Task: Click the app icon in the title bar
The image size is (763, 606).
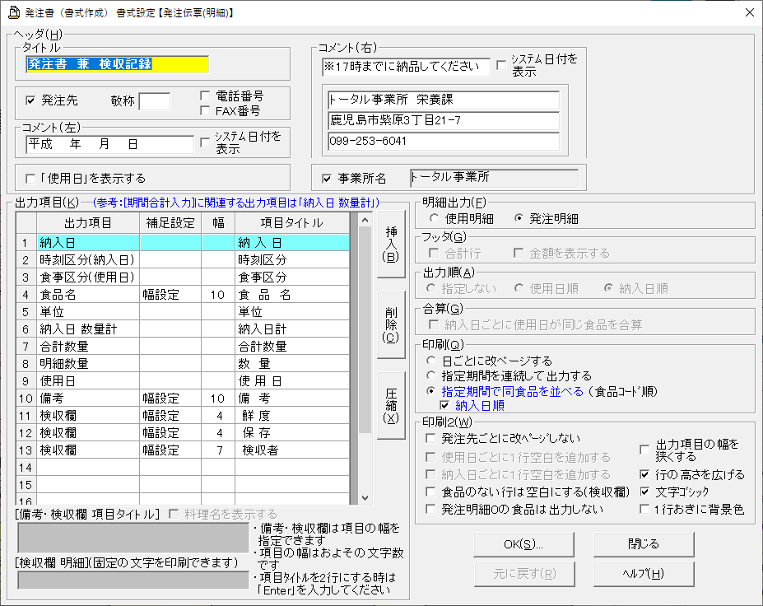Action: pos(14,12)
